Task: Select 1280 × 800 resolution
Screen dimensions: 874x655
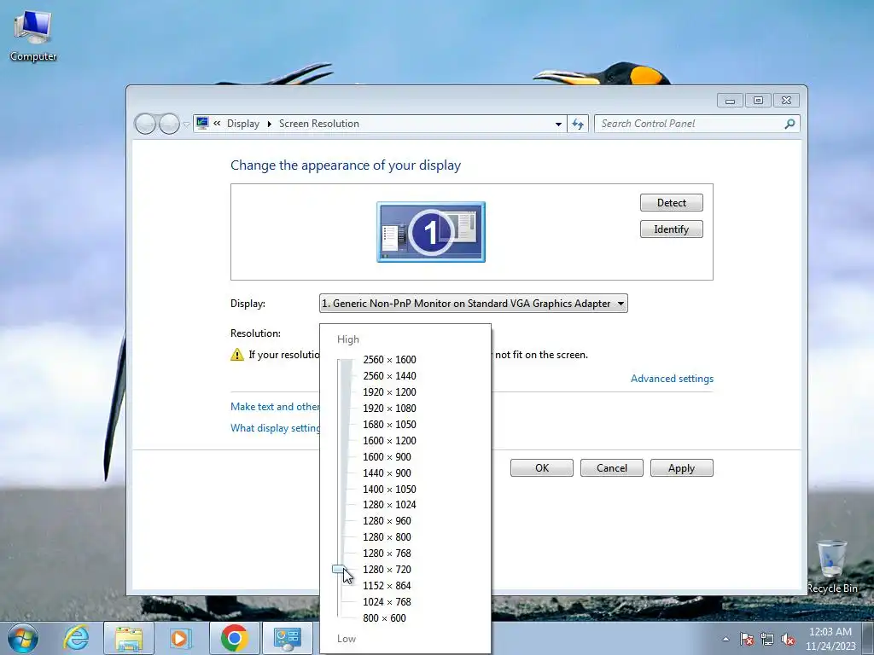Action: 387,537
